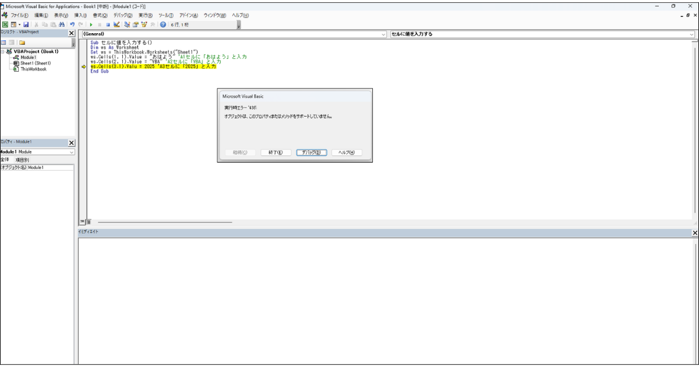The height and width of the screenshot is (367, 699).
Task: Save the workbook with the floppy disk icon
Action: pyautogui.click(x=26, y=24)
